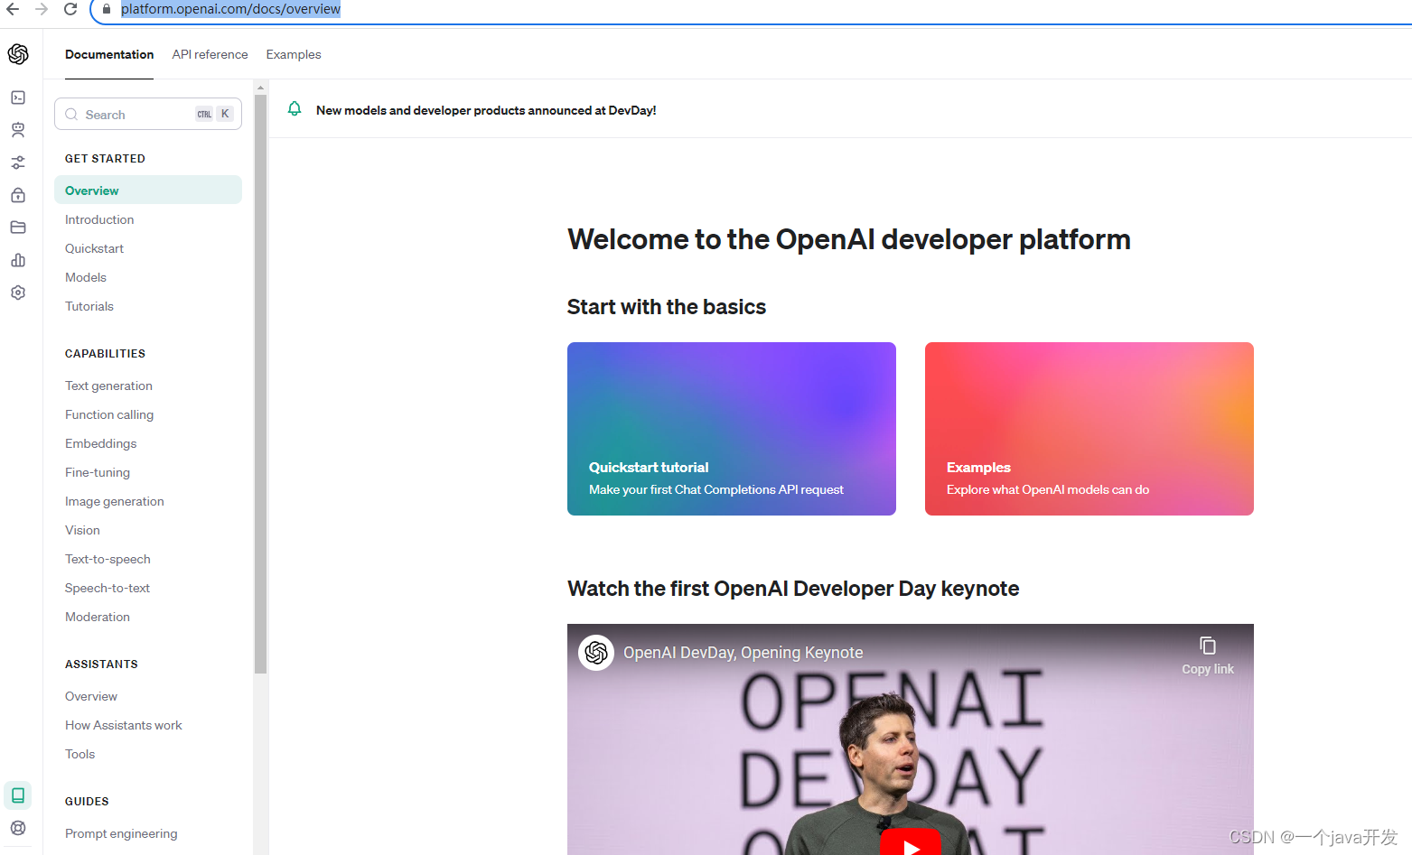Click the video title OpenAI DevDay, Opening Keynote
This screenshot has height=855, width=1412.
click(743, 653)
